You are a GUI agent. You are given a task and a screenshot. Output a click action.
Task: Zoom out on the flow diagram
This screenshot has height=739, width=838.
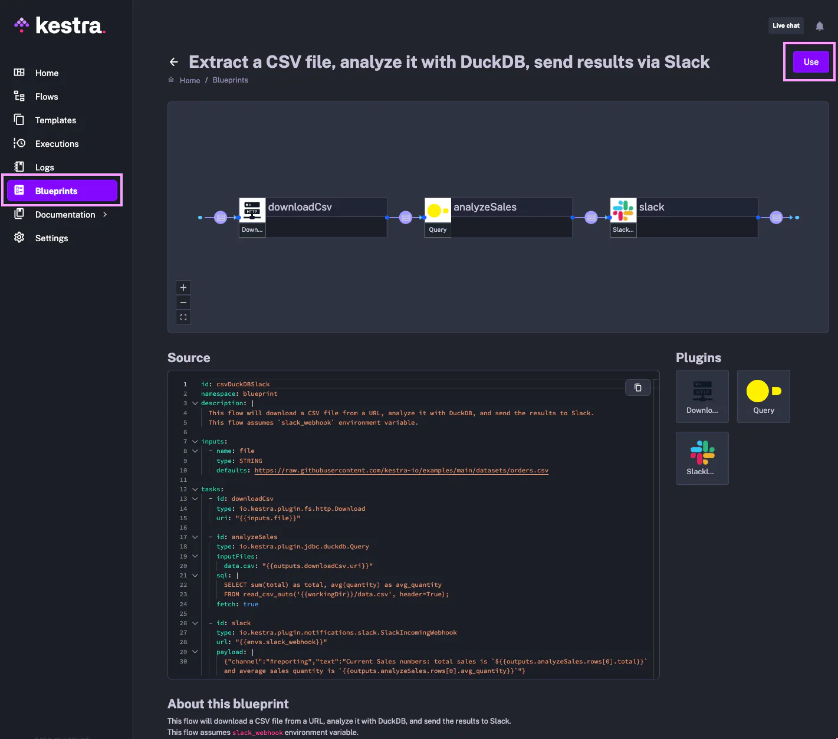(183, 303)
